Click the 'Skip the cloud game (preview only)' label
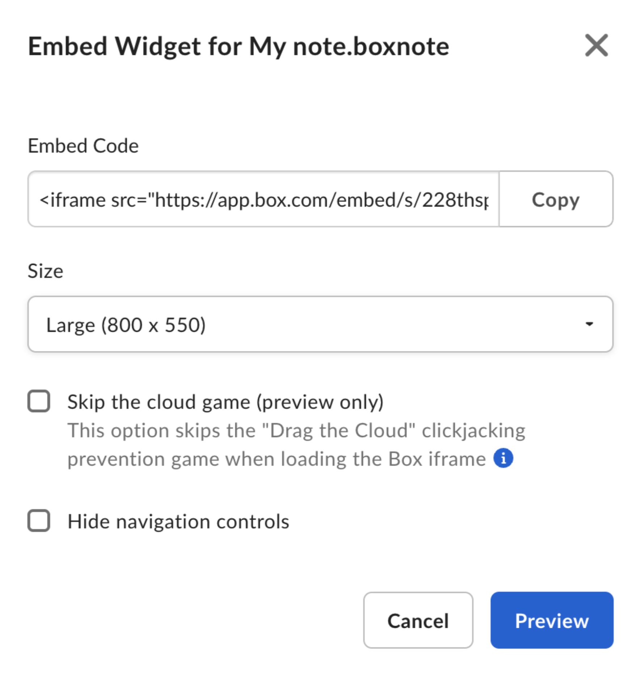 coord(225,402)
